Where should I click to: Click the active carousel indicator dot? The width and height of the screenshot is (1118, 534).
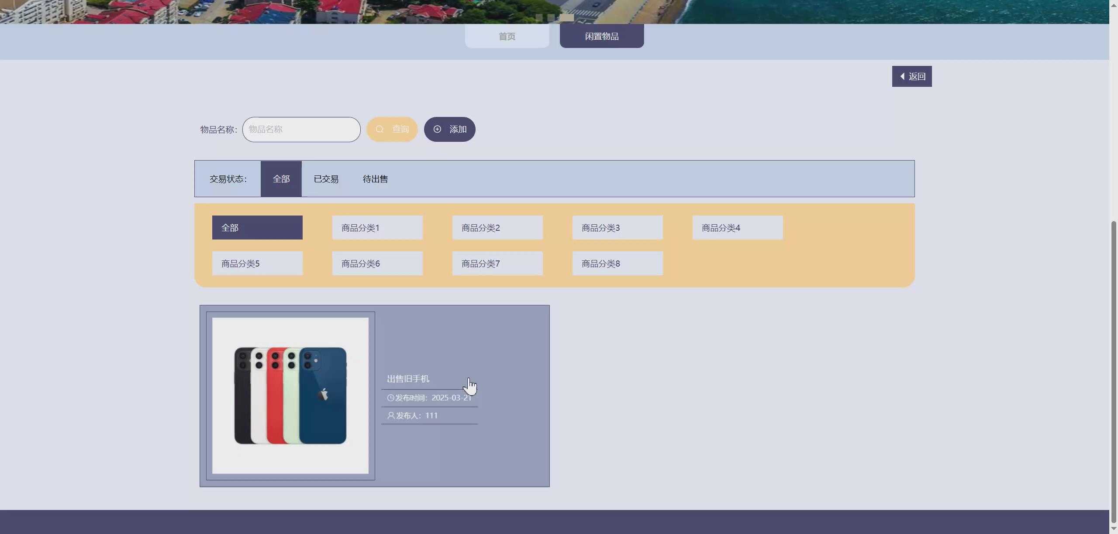(567, 17)
